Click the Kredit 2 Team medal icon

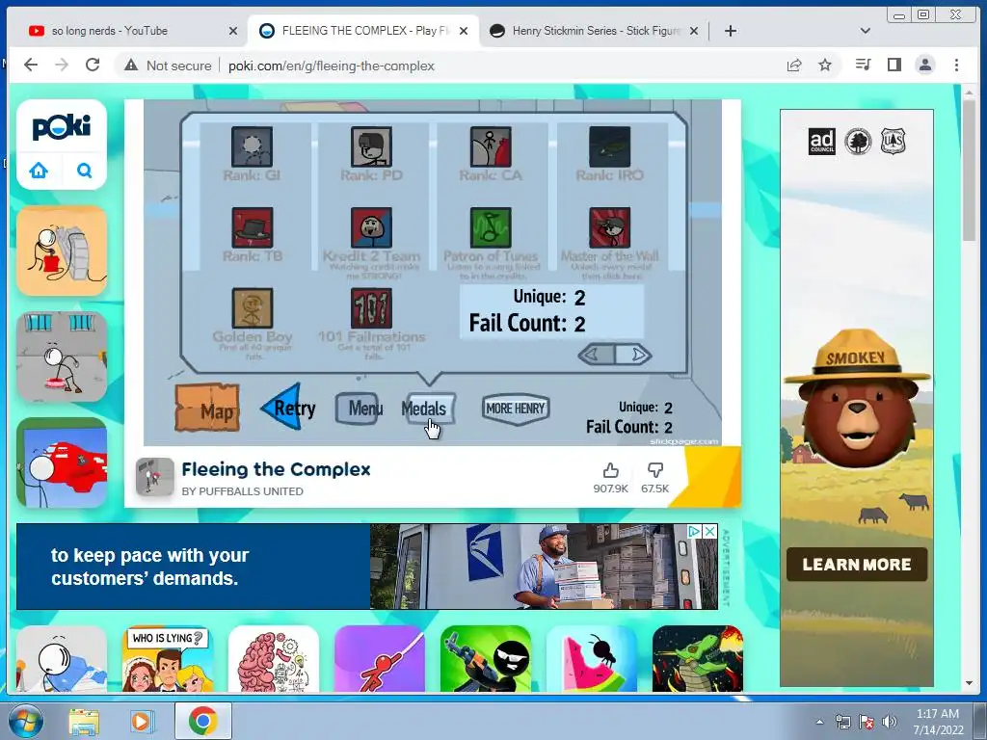click(x=371, y=227)
